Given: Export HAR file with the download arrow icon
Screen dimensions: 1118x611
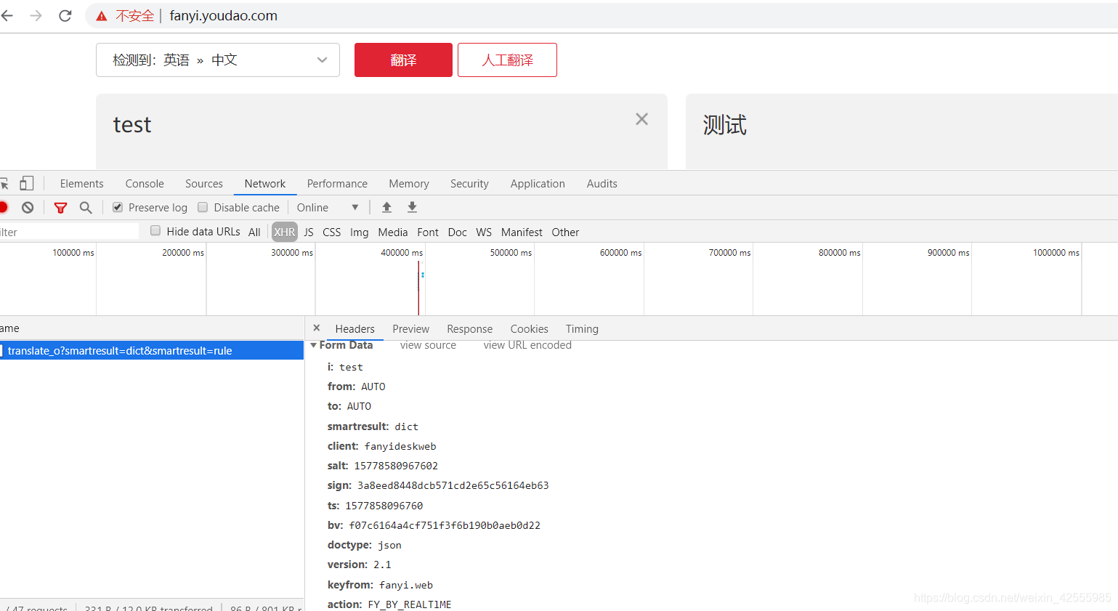Looking at the screenshot, I should [x=412, y=208].
